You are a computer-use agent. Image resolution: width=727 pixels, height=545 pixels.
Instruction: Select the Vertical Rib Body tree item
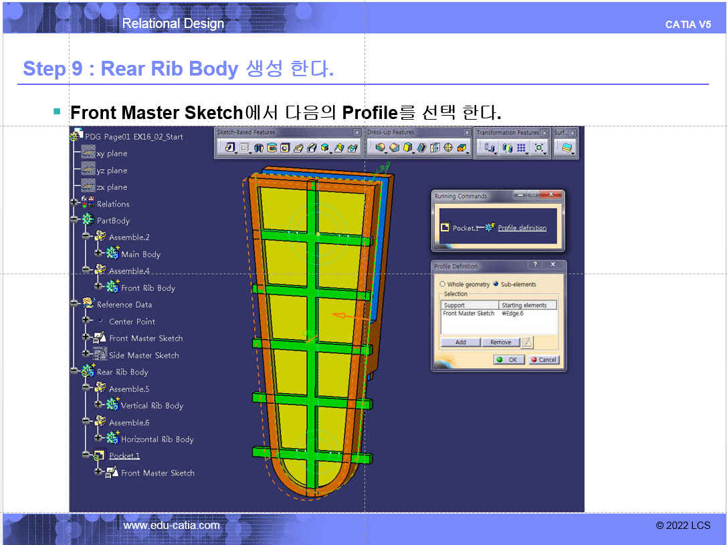pyautogui.click(x=152, y=405)
